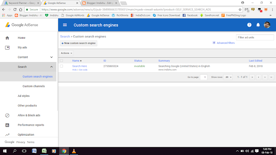Open Ad styles in sidebar

click(24, 96)
